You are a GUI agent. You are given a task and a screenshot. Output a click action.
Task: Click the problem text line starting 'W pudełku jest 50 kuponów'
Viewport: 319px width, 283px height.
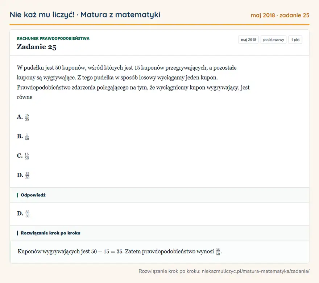tap(127, 68)
